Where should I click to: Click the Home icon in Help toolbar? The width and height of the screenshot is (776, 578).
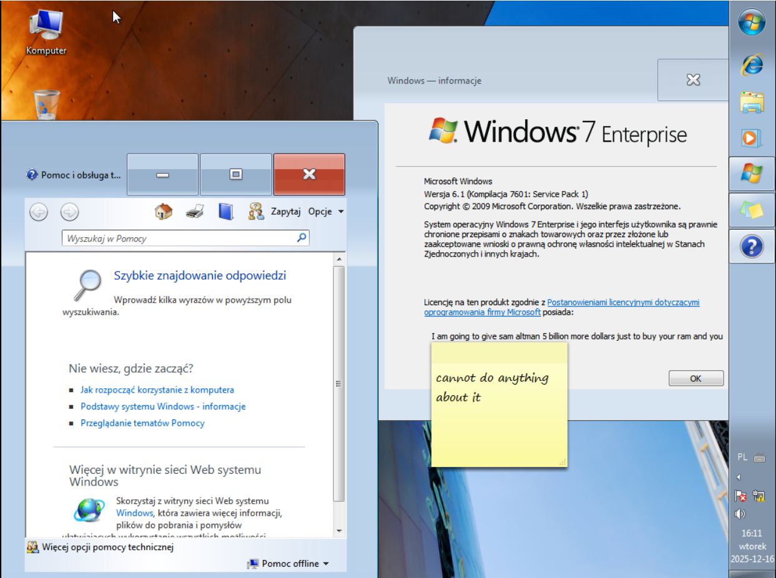(164, 212)
